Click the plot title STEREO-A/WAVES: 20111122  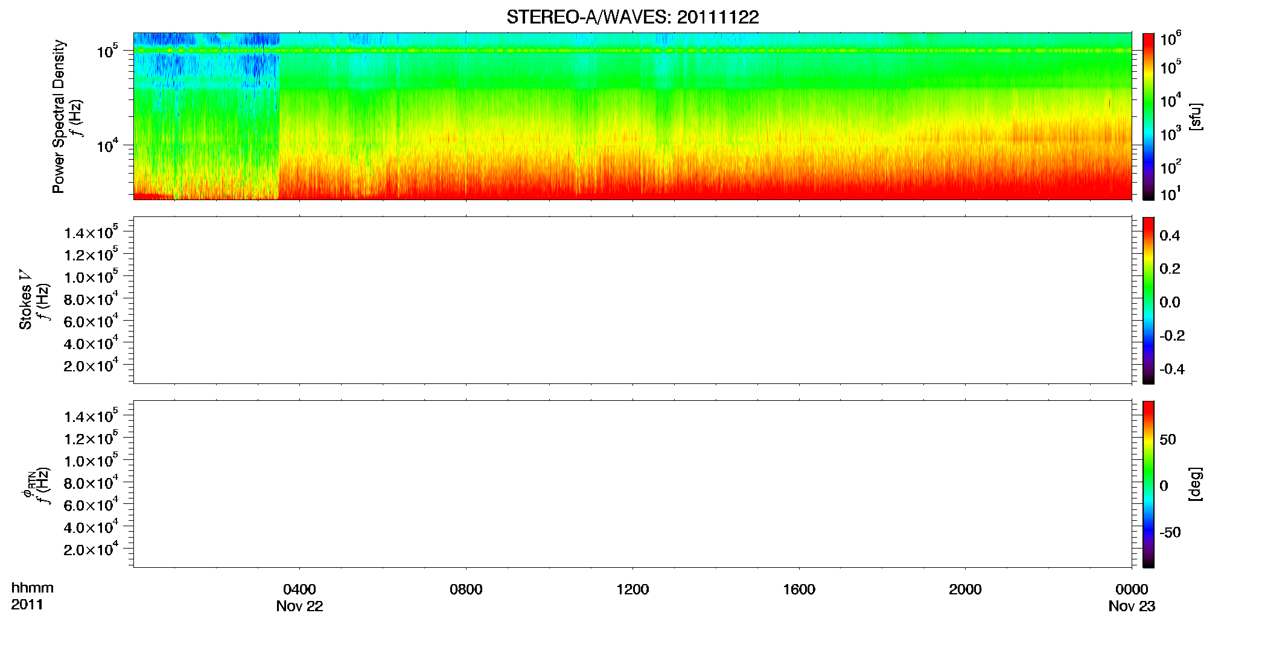coord(632,17)
